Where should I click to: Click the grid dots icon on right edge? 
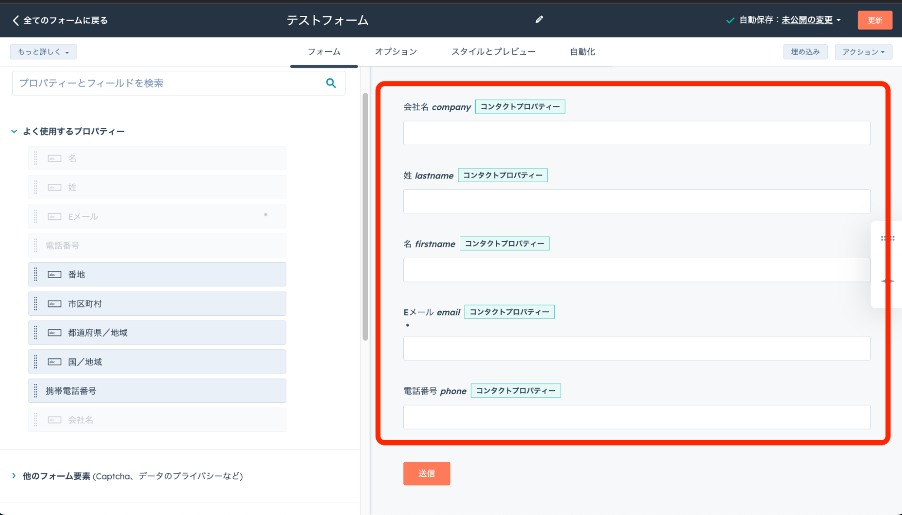[888, 238]
